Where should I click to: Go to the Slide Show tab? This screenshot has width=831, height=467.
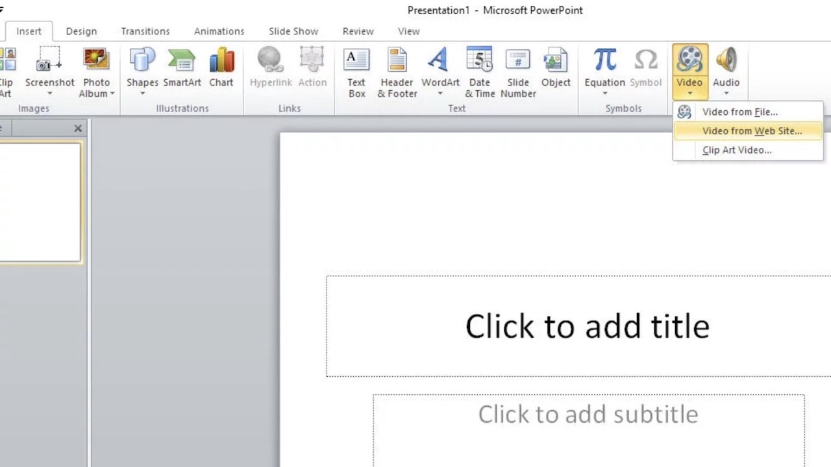click(x=293, y=31)
